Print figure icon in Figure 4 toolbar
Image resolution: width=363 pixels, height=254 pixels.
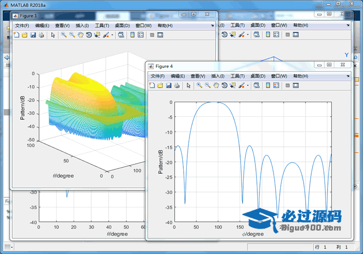[177, 85]
